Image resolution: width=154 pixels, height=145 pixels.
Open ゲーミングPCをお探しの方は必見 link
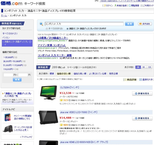pyautogui.click(x=23, y=129)
